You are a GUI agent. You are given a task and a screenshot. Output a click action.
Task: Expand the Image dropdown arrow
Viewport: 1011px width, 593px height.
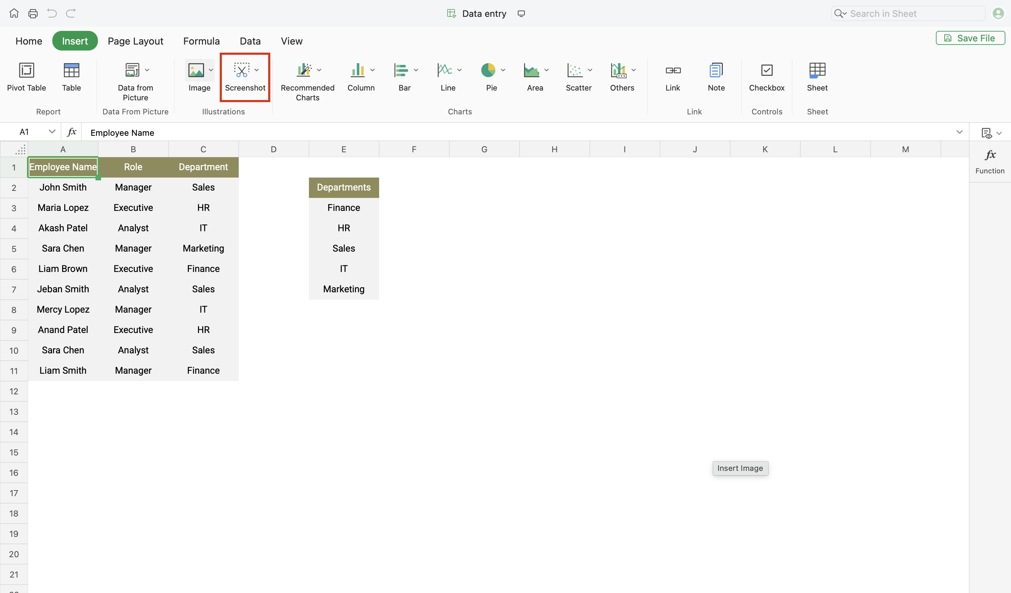pos(211,70)
